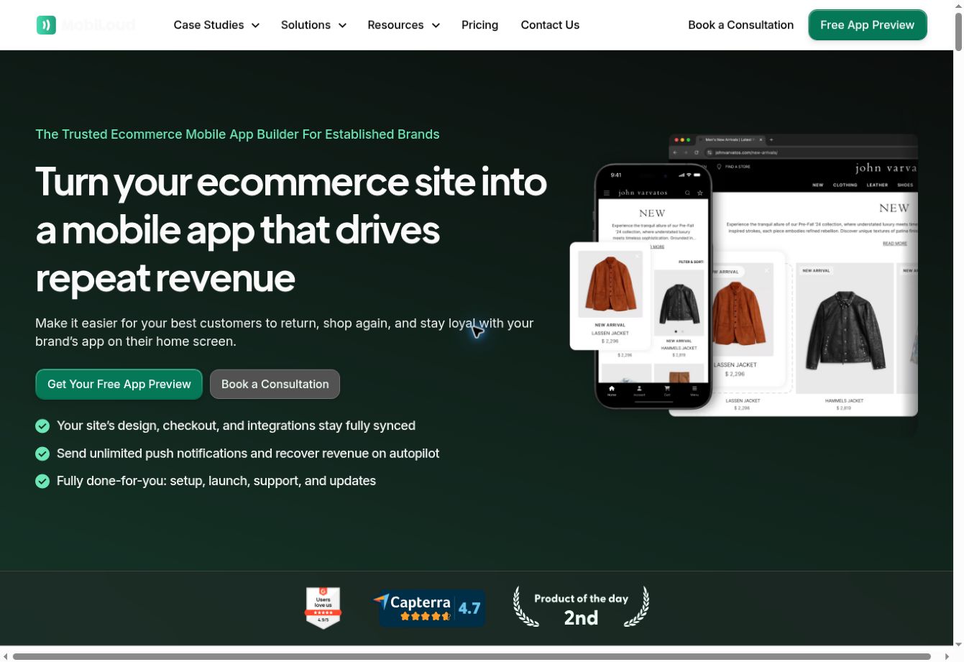This screenshot has height=662, width=964.
Task: Click the Free App Preview header button
Action: pyautogui.click(x=867, y=25)
